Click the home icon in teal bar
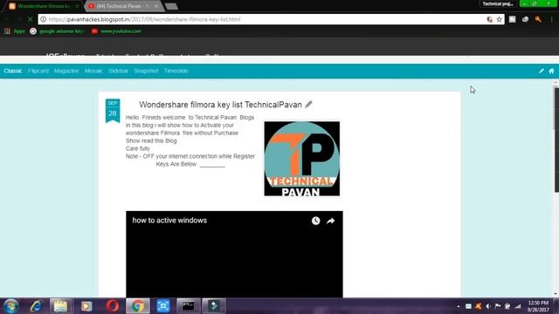The width and height of the screenshot is (559, 314). [x=551, y=71]
